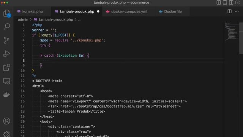Toggle the primary side bar layout icon
This screenshot has height=137, width=243.
click(x=219, y=3)
